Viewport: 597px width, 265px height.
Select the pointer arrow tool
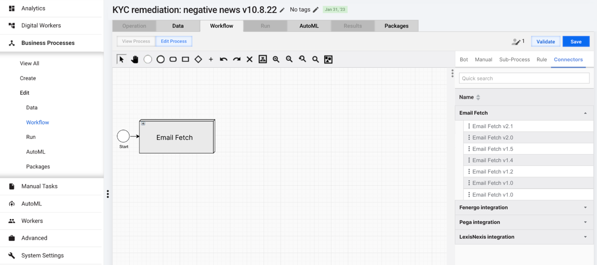click(121, 59)
